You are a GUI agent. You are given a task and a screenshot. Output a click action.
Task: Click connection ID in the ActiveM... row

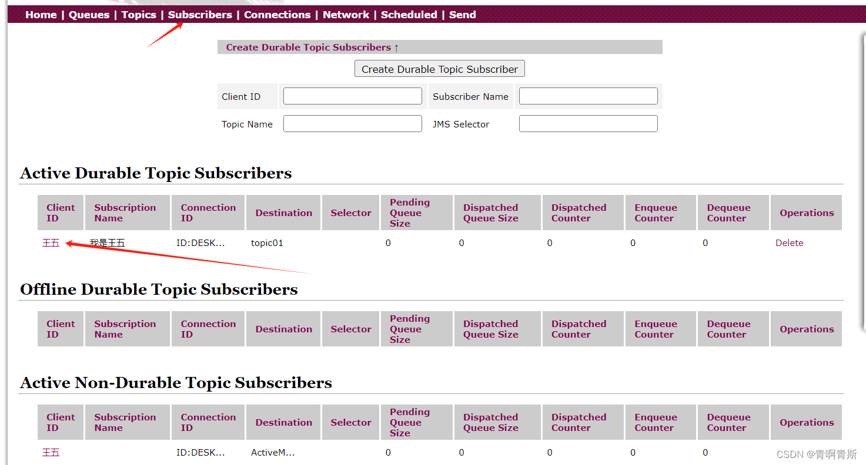(x=200, y=453)
